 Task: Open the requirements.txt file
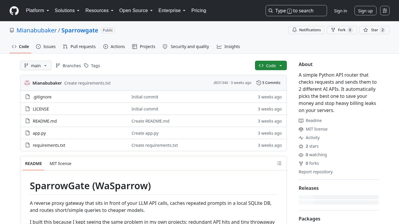(x=49, y=145)
